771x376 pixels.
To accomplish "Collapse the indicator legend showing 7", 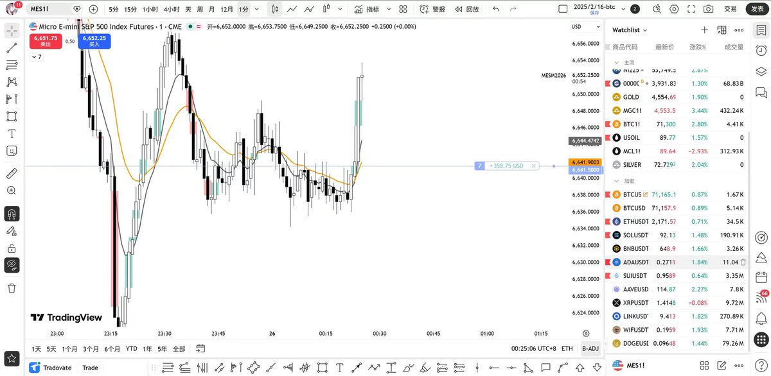I will pyautogui.click(x=37, y=57).
